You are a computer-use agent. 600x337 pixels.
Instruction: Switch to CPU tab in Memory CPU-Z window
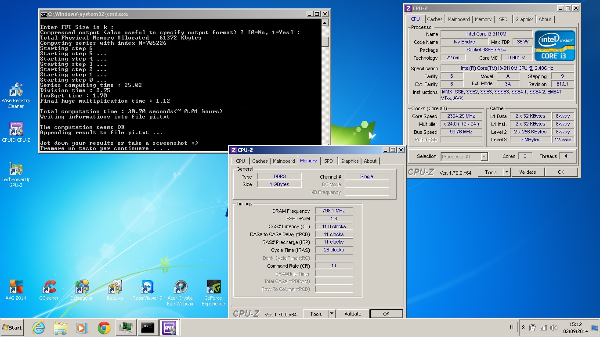[241, 161]
